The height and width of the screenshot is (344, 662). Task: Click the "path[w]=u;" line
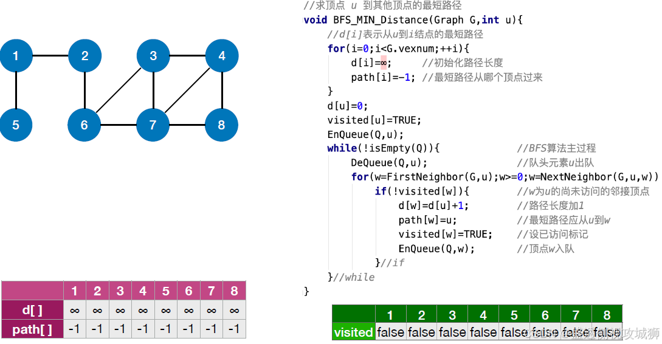click(x=428, y=220)
